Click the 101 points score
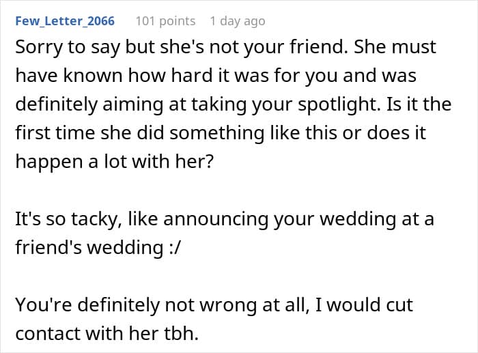This screenshot has height=353, width=478. tap(165, 21)
